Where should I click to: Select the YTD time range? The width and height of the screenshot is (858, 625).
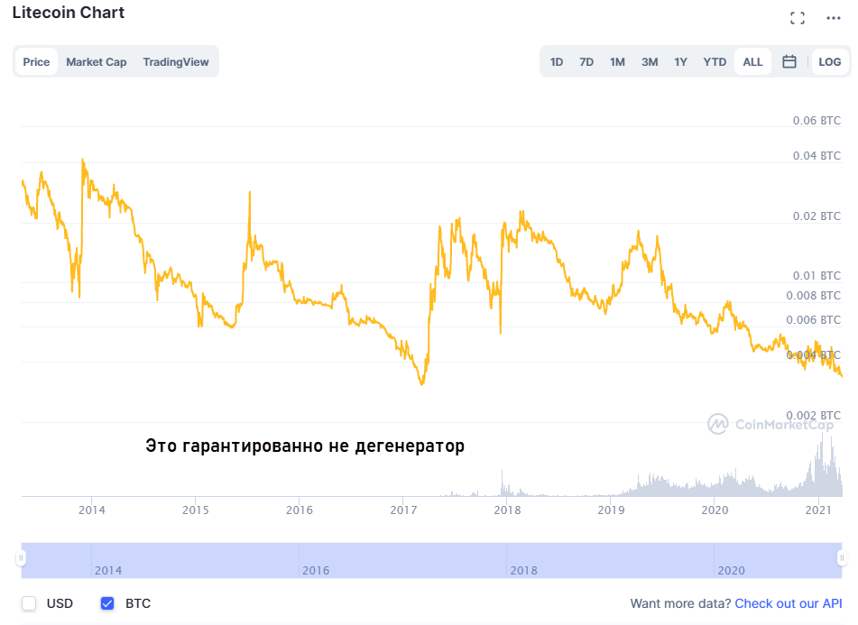715,62
